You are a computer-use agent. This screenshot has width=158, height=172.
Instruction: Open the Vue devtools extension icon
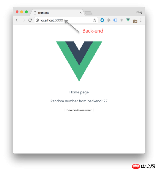click(x=128, y=20)
